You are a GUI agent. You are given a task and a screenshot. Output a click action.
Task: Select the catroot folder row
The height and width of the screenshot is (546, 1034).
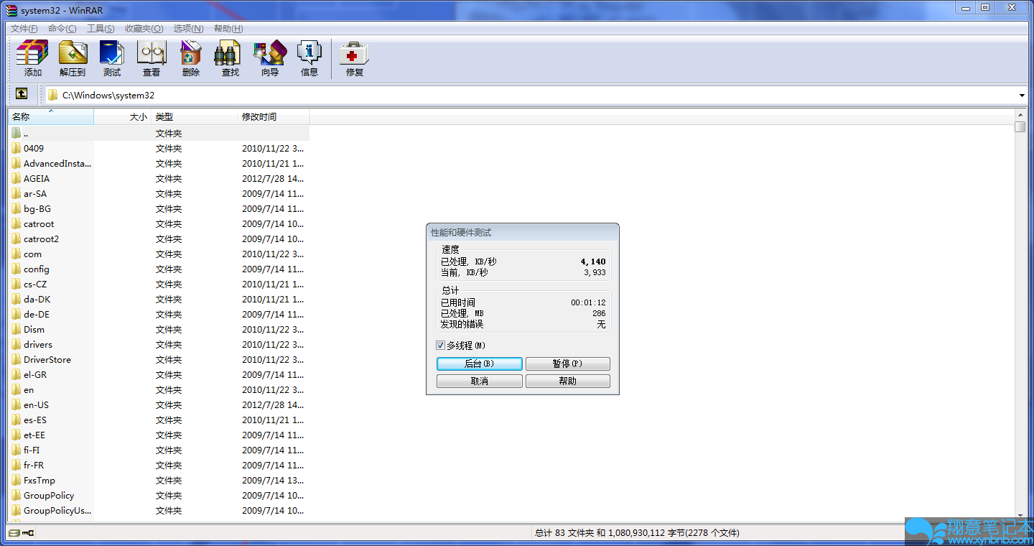(159, 223)
